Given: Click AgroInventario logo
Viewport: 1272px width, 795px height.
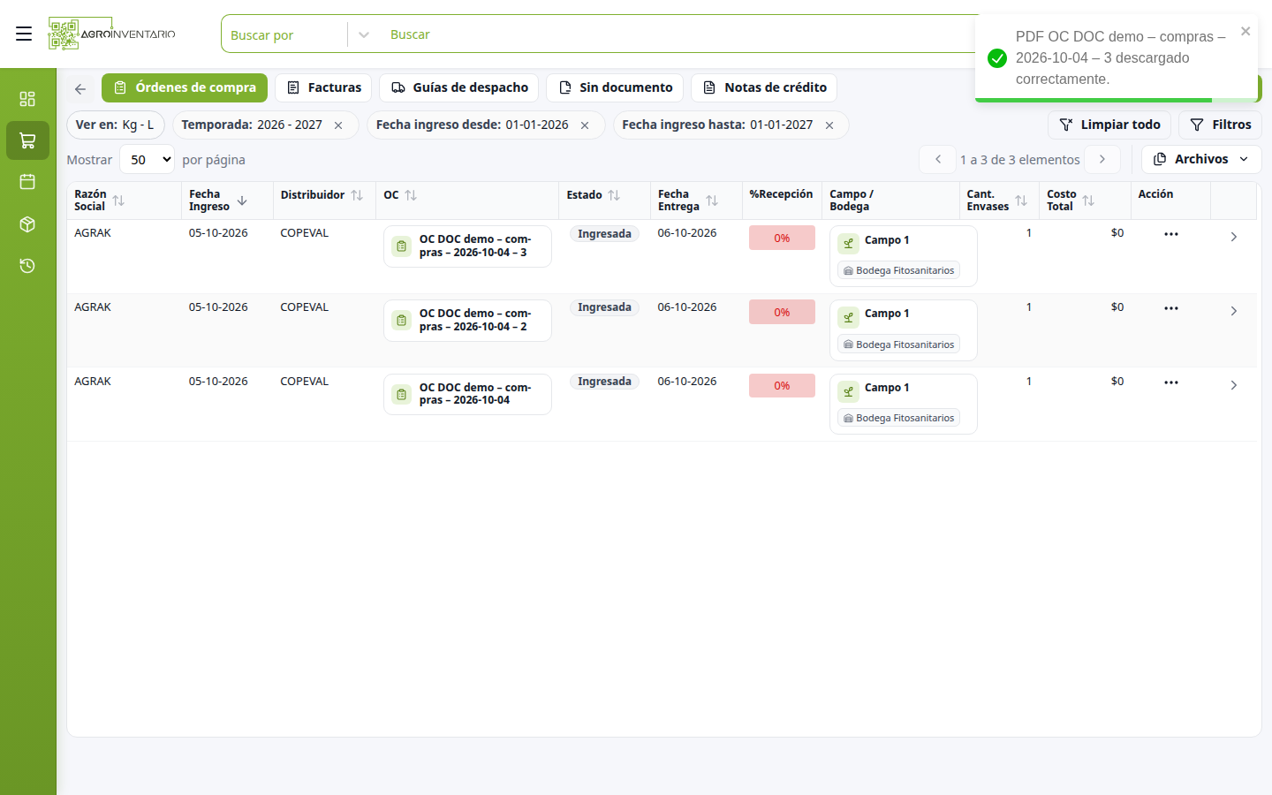Looking at the screenshot, I should click(x=112, y=34).
